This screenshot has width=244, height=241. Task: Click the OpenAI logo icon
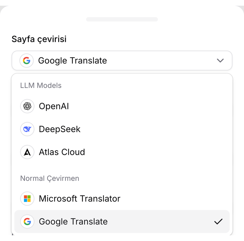click(27, 106)
